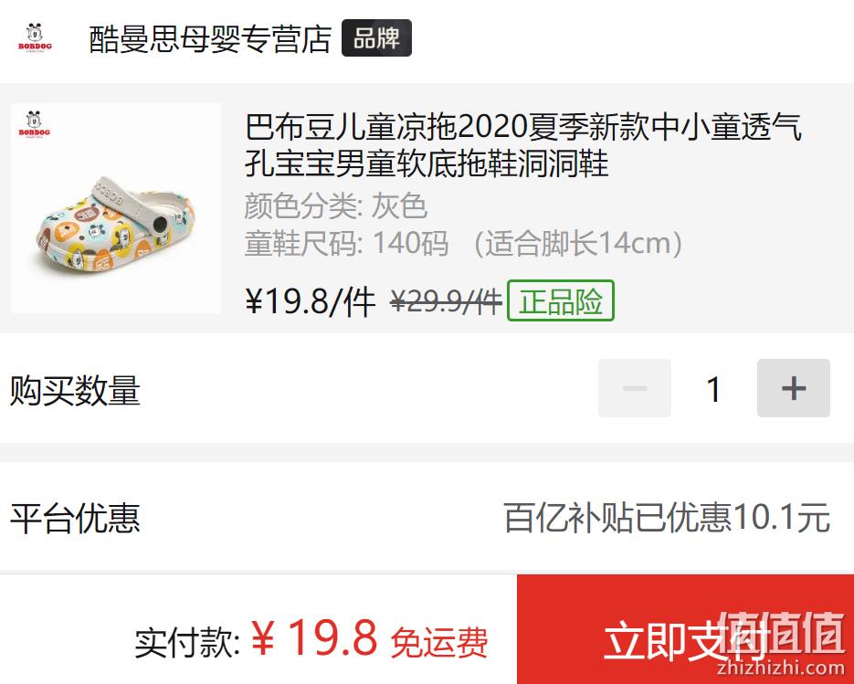The width and height of the screenshot is (854, 684).
Task: Click the red 免运费 label
Action: [439, 643]
